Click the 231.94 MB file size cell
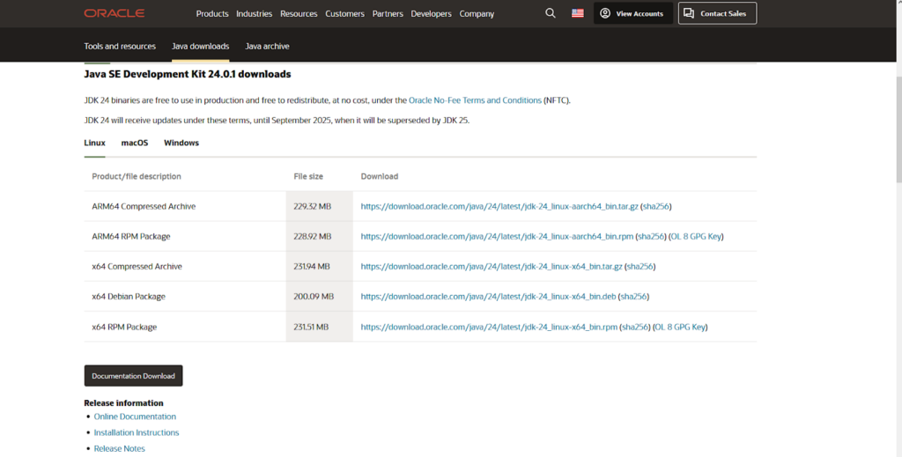Image resolution: width=902 pixels, height=457 pixels. coord(319,267)
